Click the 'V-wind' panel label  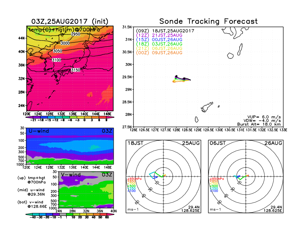[71, 175]
